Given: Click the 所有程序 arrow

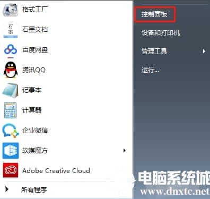Looking at the screenshot, I should pyautogui.click(x=7, y=189).
